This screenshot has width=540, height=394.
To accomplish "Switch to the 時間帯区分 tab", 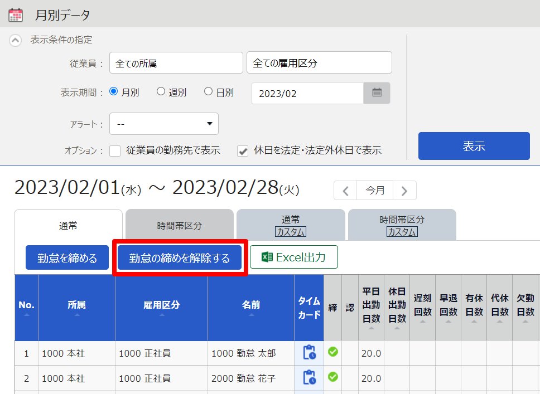I will tap(180, 225).
